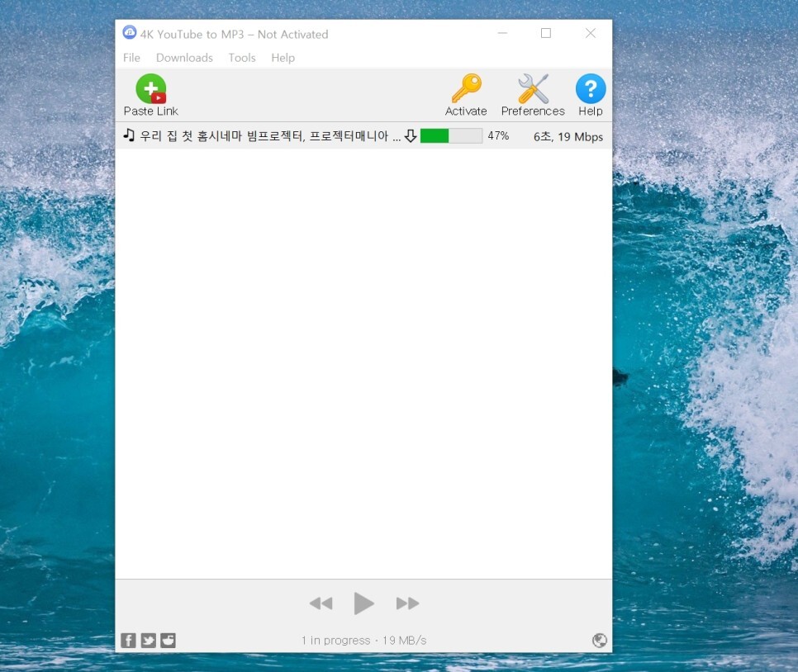Open the Reddit social icon
798x672 pixels.
pos(168,641)
